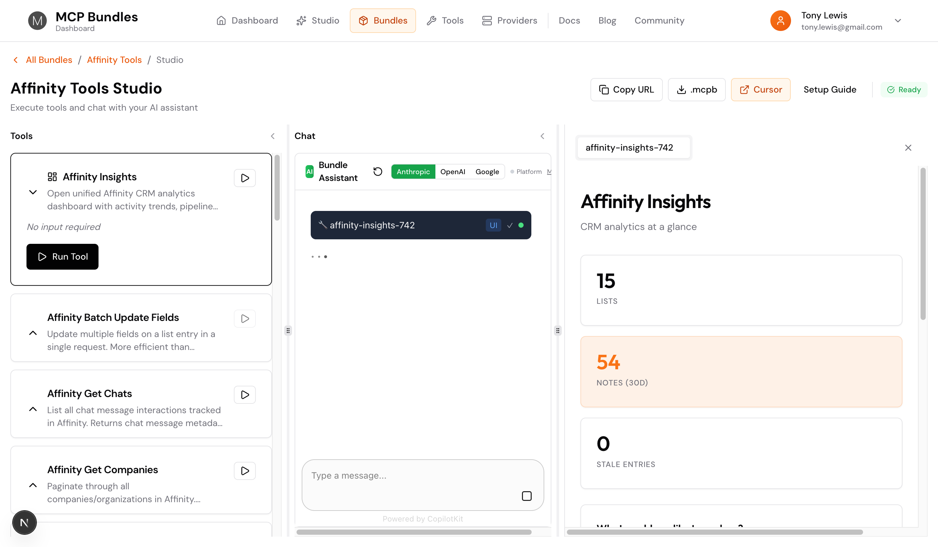Open the All Bundles breadcrumb link
The height and width of the screenshot is (547, 938).
(49, 60)
